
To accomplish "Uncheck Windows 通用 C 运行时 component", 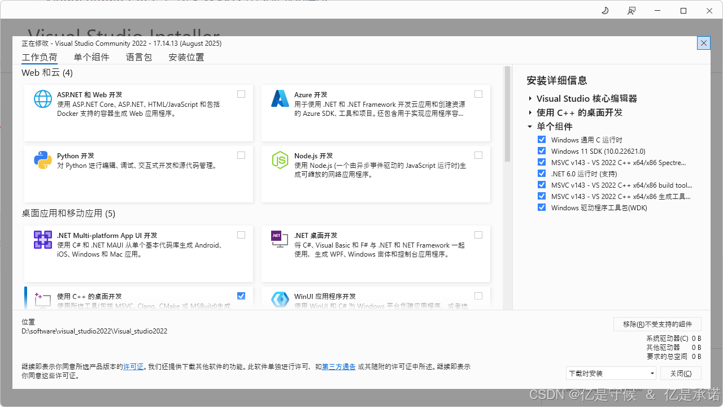I will [x=542, y=140].
